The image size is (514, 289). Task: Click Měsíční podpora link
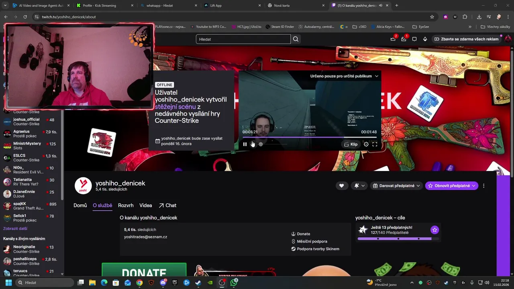309,241
